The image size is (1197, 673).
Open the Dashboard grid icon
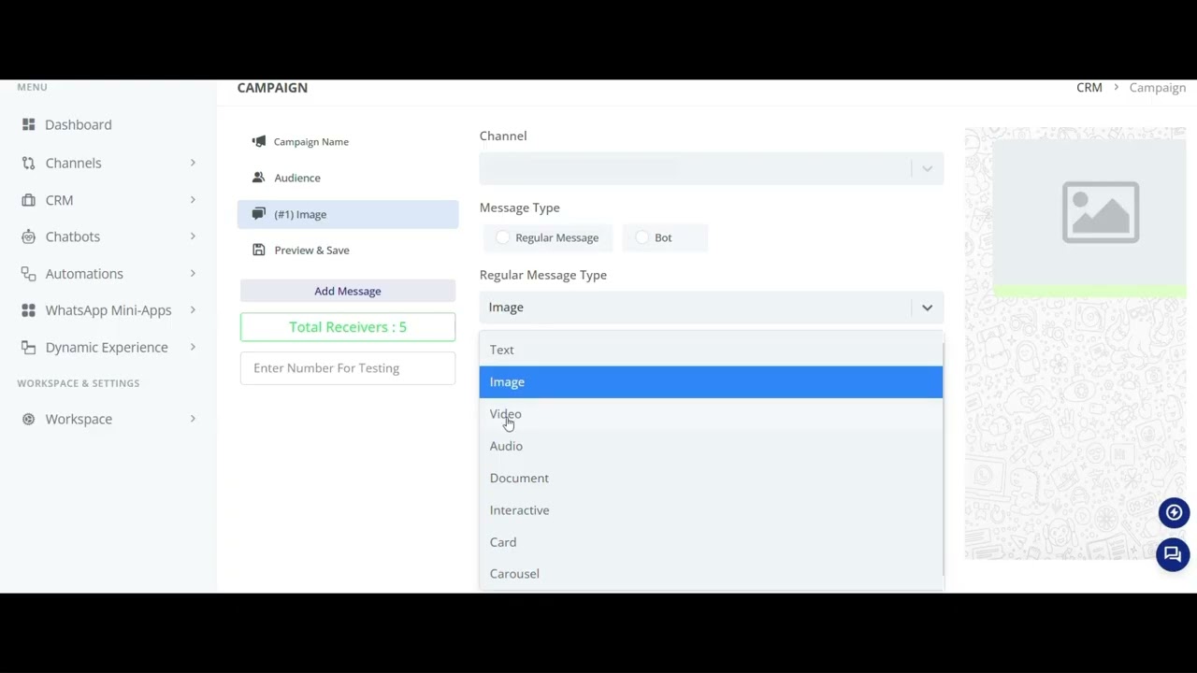28,124
